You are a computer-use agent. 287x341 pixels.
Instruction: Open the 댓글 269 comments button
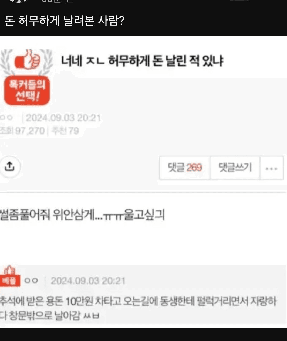[185, 168]
